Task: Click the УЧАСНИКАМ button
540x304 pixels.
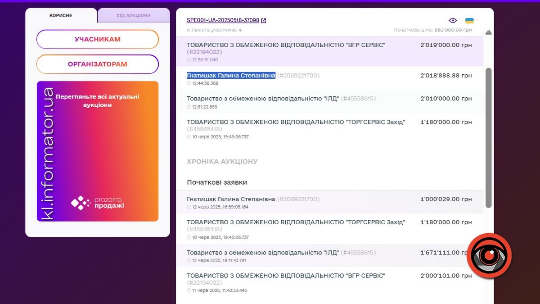Action: click(97, 39)
